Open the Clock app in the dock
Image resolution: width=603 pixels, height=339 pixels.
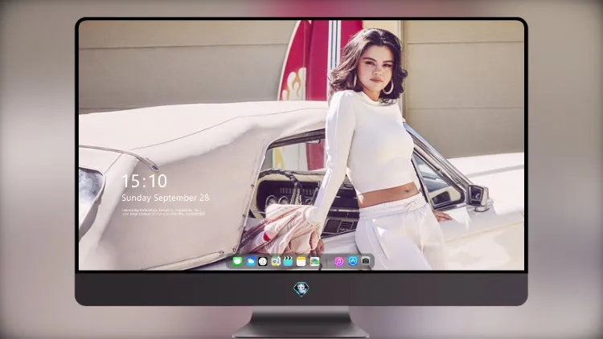coord(263,261)
